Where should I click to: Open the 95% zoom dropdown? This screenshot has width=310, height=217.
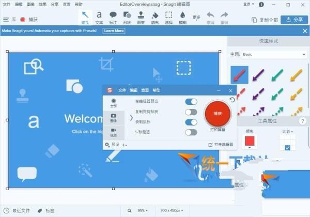coord(143,211)
